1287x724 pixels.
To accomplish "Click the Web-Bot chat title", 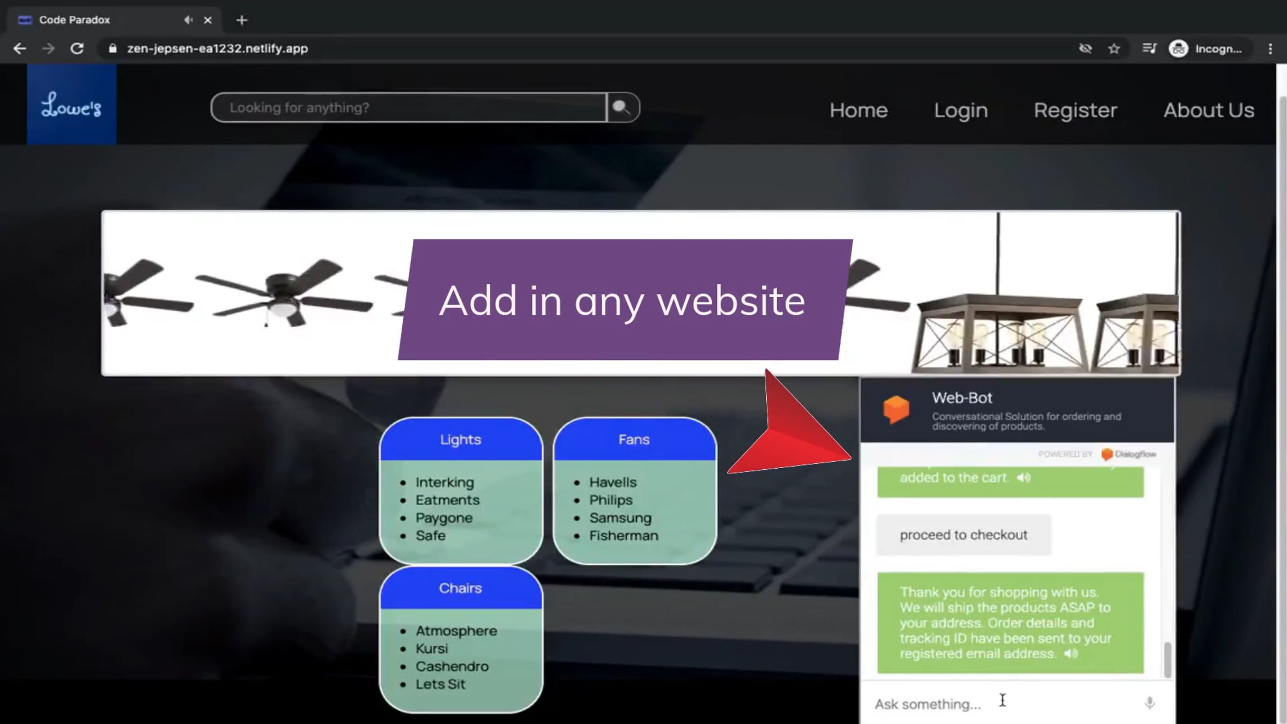I will point(962,398).
